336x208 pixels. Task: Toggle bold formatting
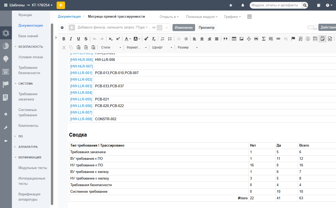(x=64, y=39)
